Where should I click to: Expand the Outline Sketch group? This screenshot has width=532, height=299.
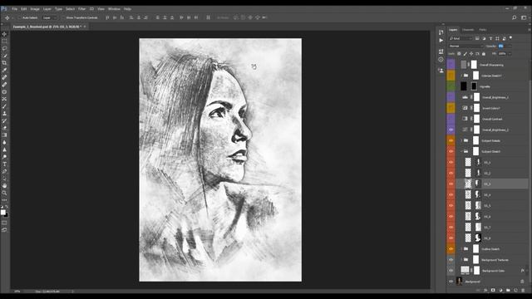click(x=461, y=249)
